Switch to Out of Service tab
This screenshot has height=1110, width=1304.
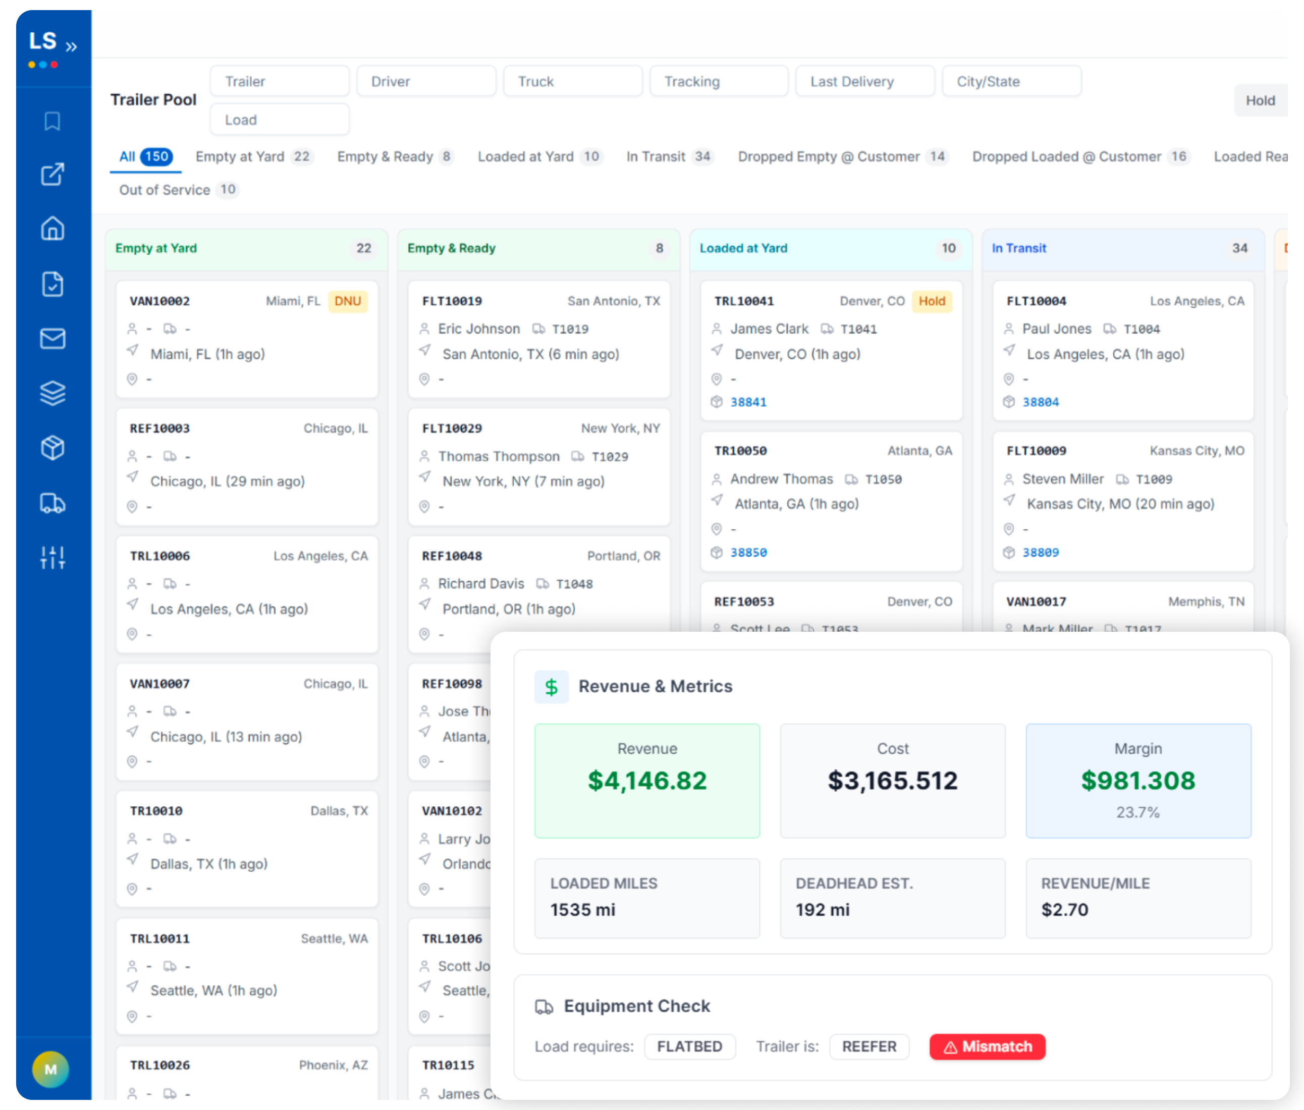coord(179,189)
